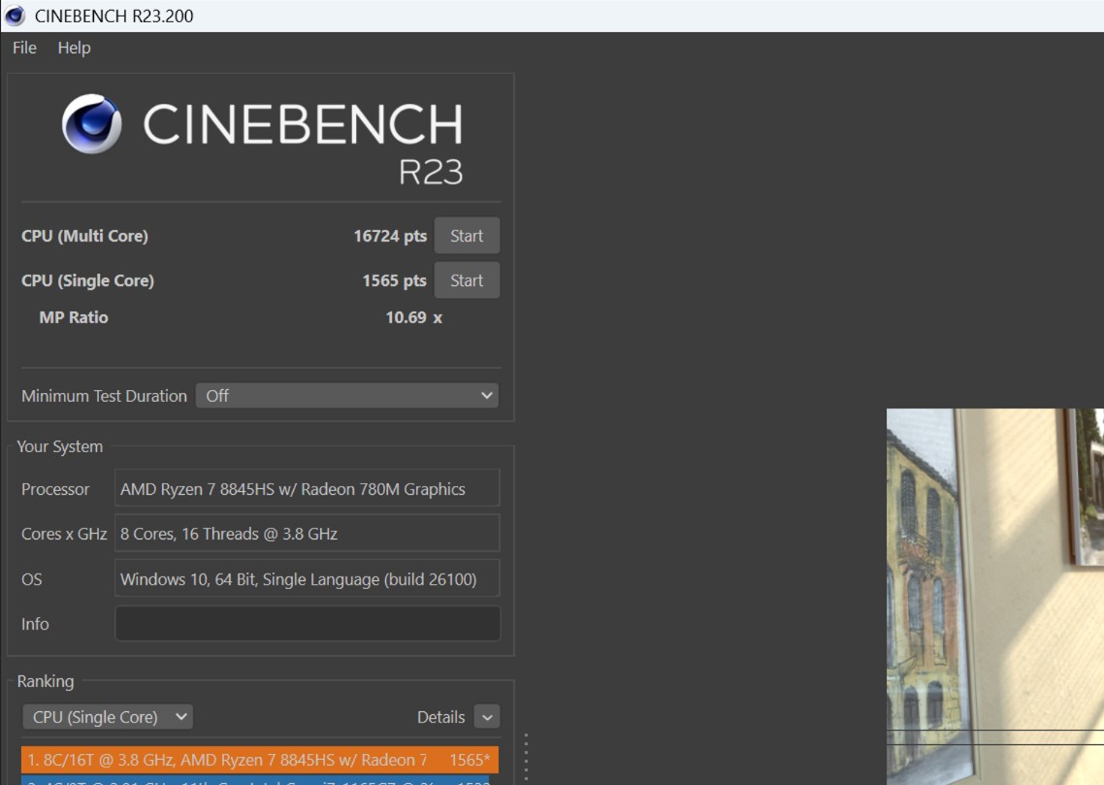Open the File menu
The image size is (1104, 785).
pos(24,48)
